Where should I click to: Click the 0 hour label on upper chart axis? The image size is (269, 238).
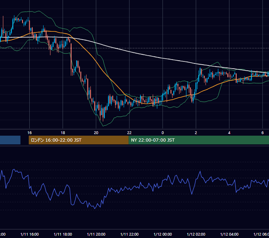pyautogui.click(x=163, y=133)
